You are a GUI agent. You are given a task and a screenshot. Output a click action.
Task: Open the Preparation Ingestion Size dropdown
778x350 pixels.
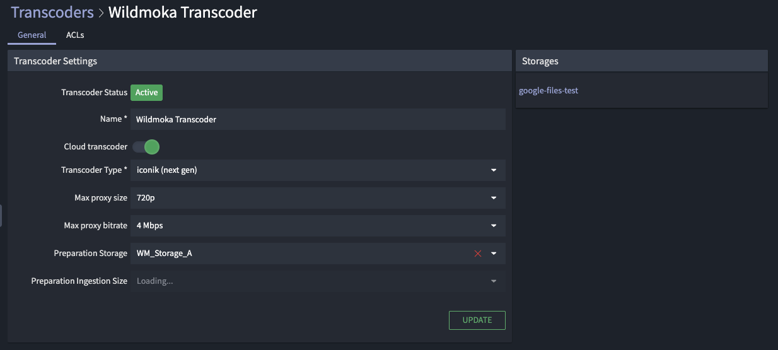click(494, 281)
